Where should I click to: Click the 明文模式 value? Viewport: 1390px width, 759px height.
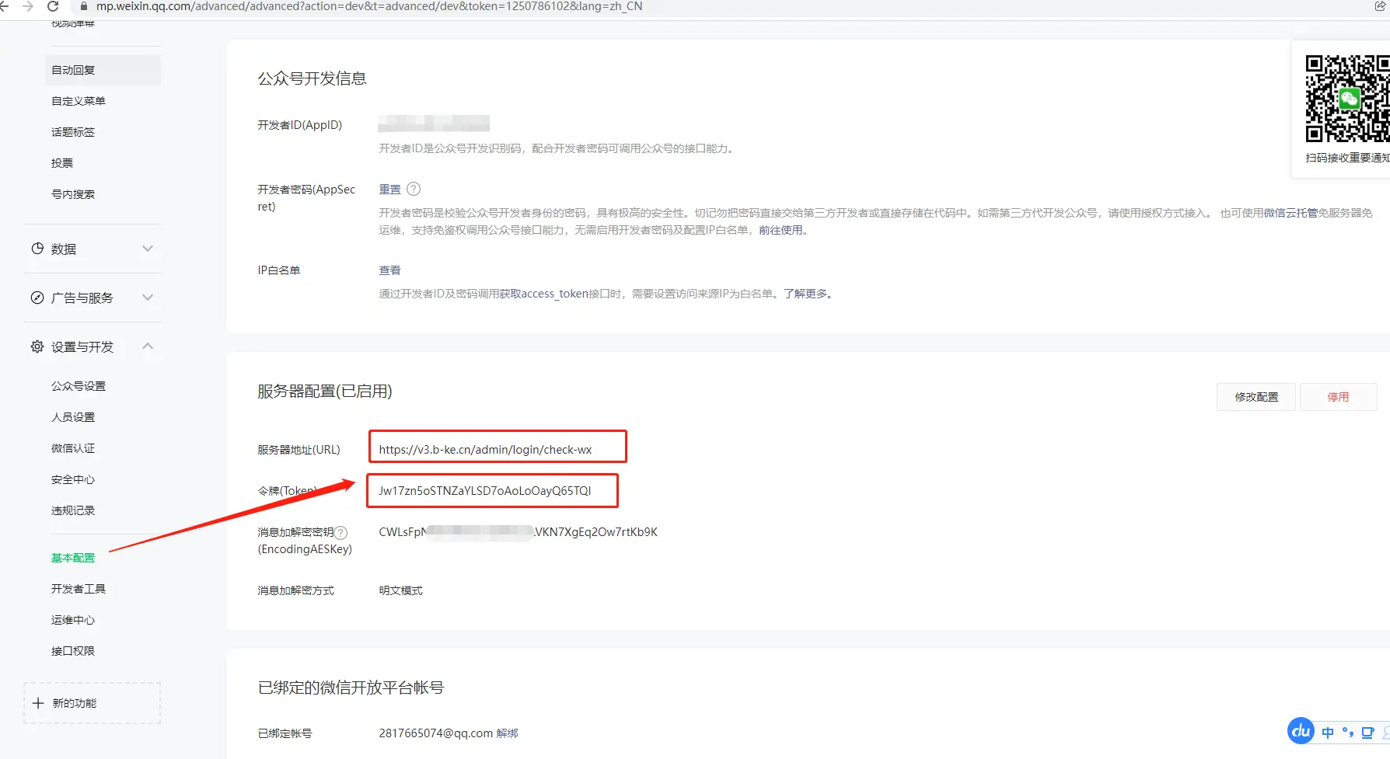tap(400, 590)
